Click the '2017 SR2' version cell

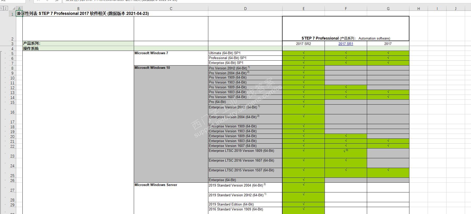pos(303,44)
